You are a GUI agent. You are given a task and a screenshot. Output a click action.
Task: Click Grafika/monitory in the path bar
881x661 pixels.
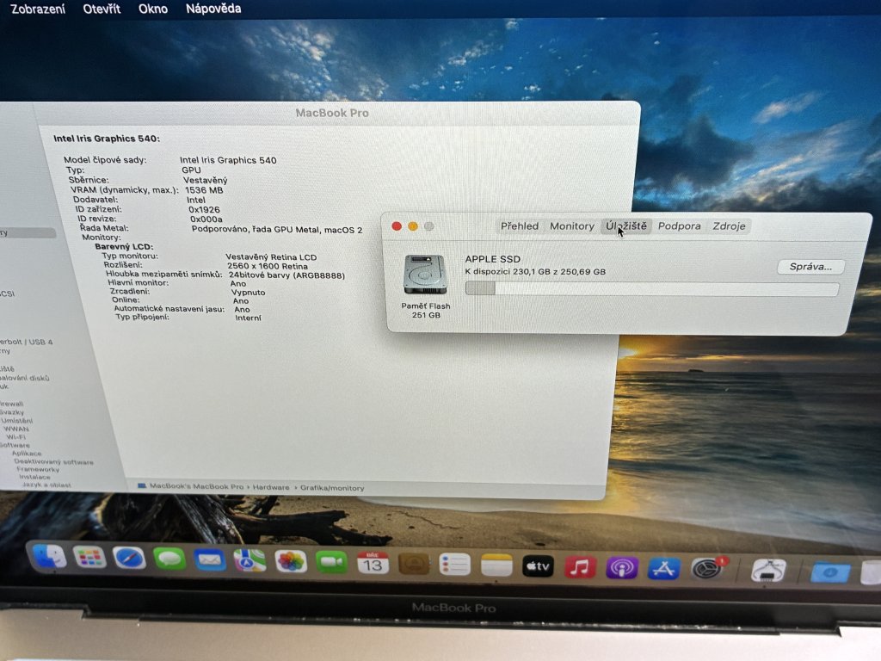[x=332, y=488]
